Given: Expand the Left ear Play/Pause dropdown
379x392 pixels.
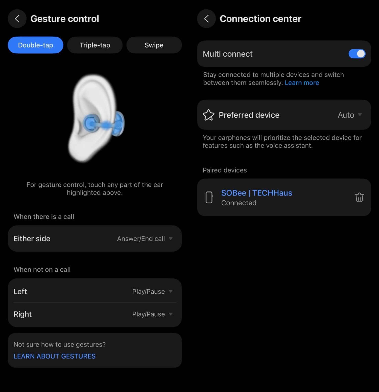Looking at the screenshot, I should click(x=152, y=291).
